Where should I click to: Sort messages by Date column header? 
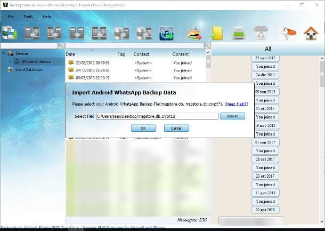point(70,54)
